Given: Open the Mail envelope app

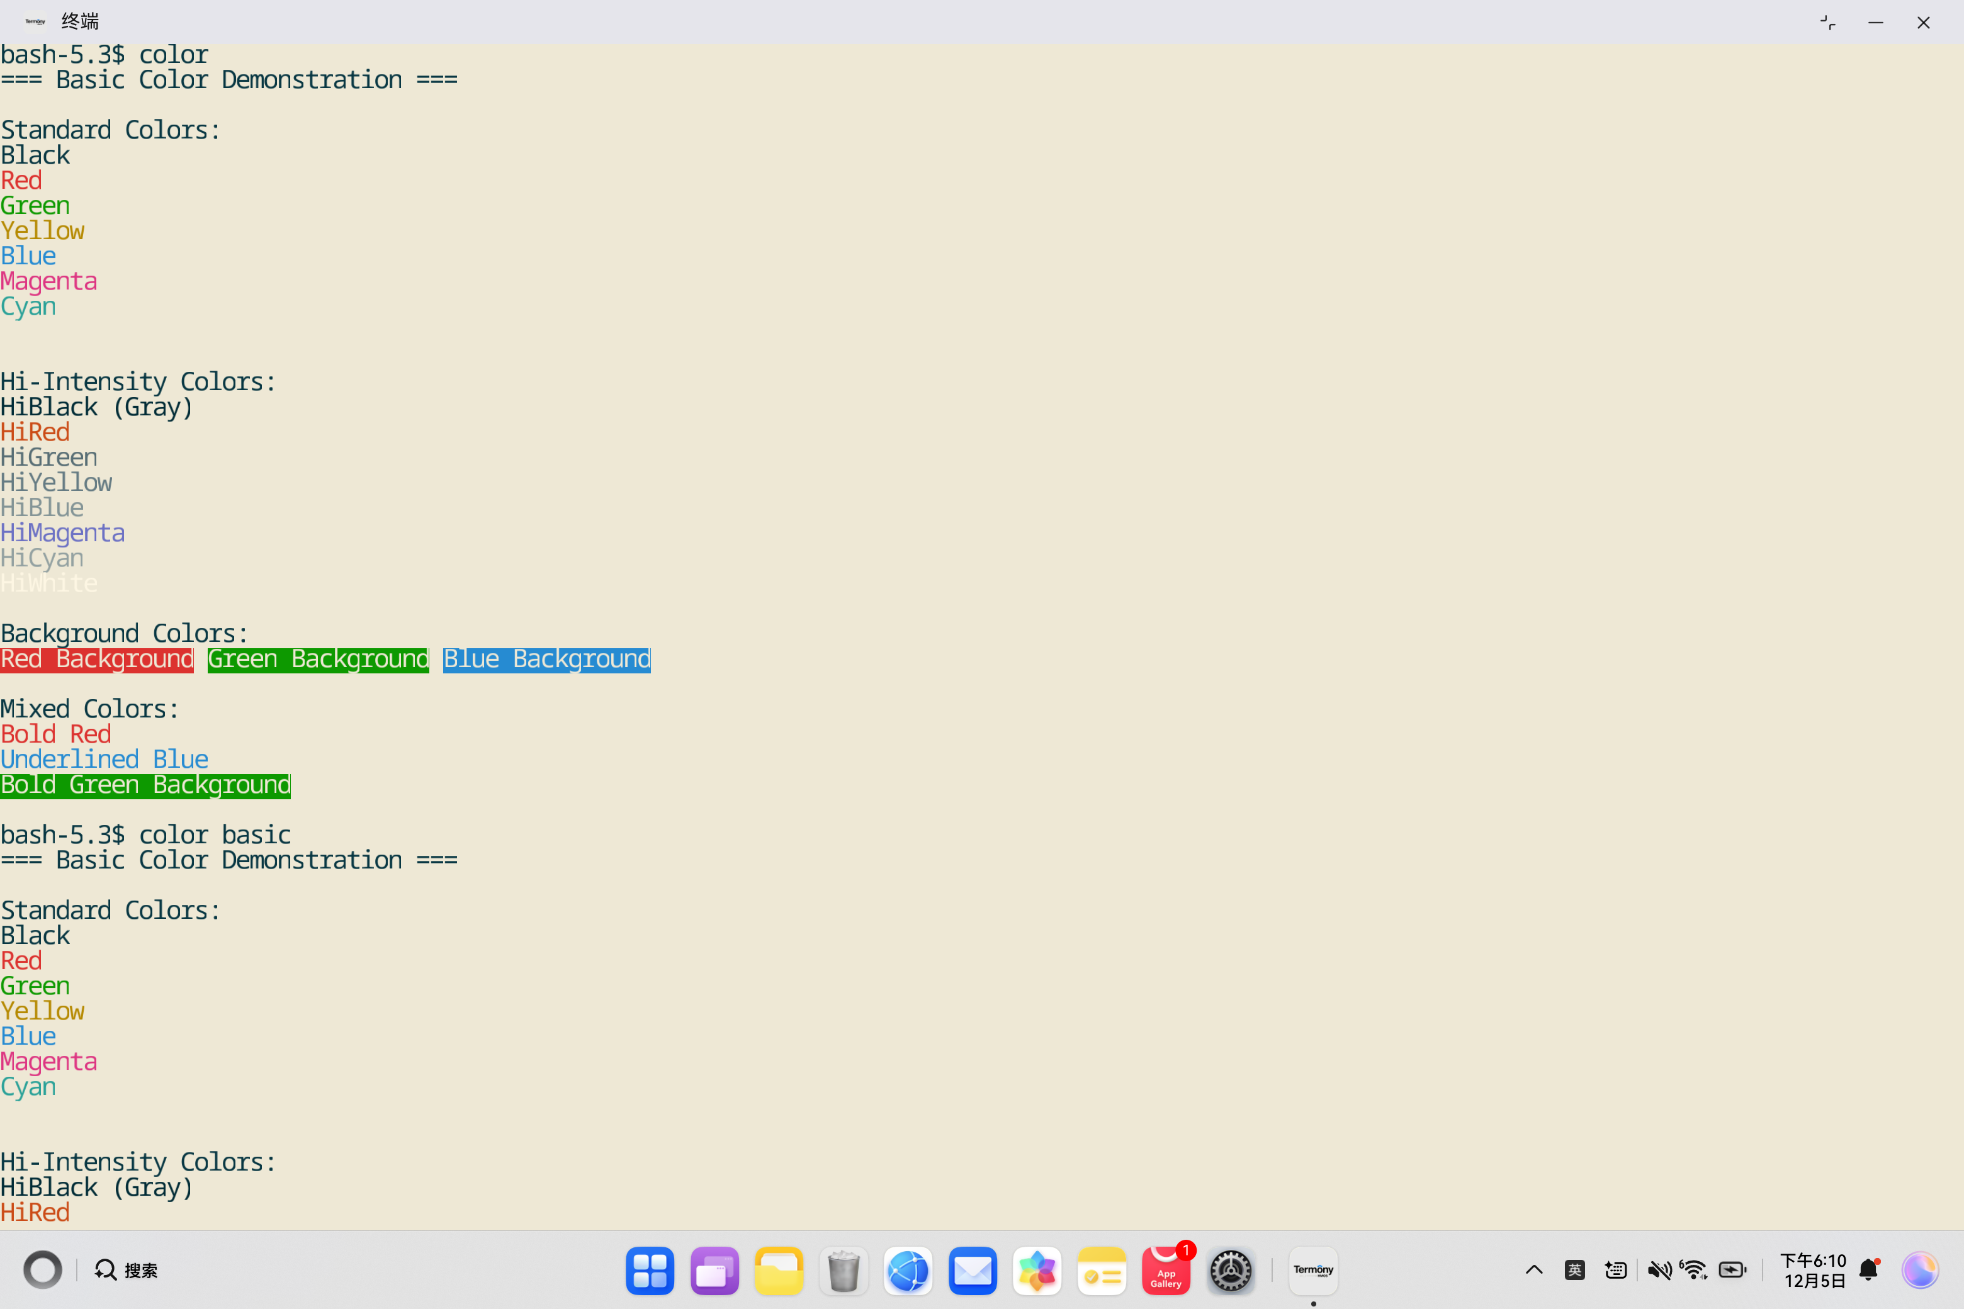Looking at the screenshot, I should [972, 1271].
